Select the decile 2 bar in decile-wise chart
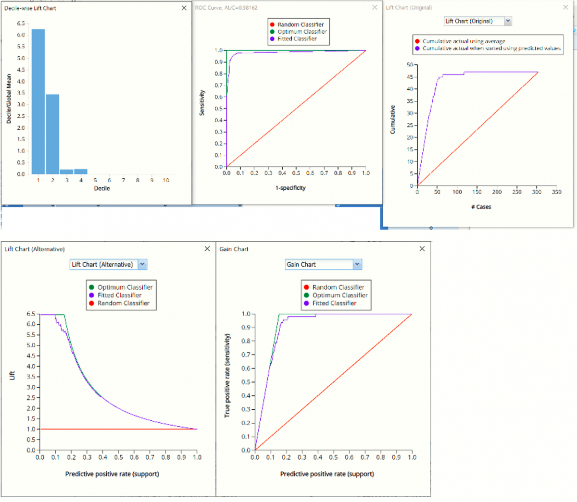The image size is (577, 502). (52, 135)
